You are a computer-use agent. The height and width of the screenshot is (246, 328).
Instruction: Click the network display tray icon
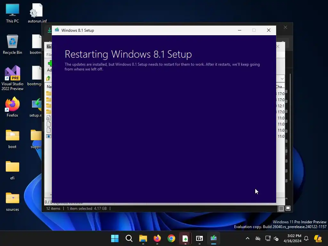268,238
